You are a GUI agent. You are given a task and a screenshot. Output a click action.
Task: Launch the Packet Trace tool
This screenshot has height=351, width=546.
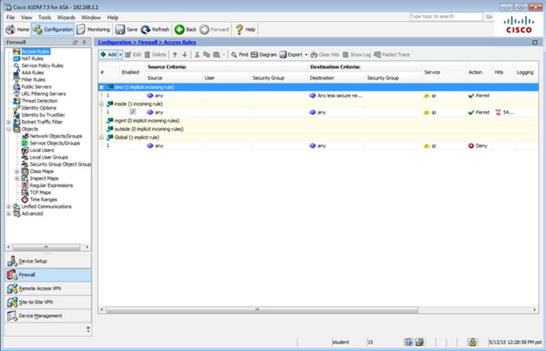[x=391, y=55]
